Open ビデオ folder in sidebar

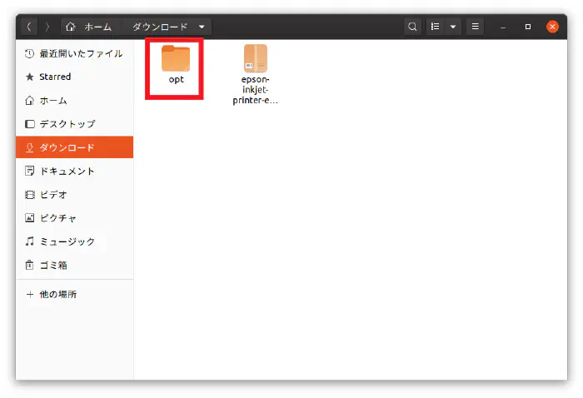pyautogui.click(x=53, y=194)
